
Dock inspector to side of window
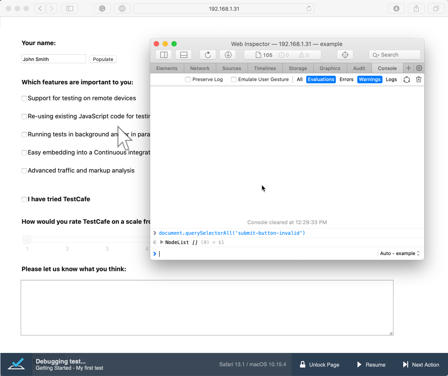164,55
